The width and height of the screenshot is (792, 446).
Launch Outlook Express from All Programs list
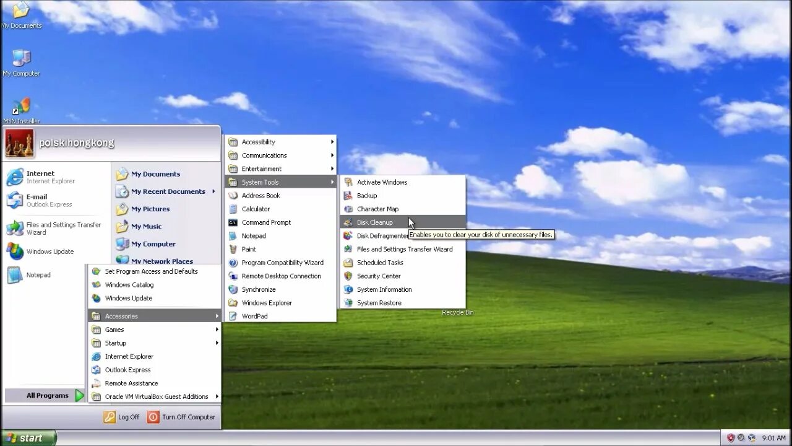click(154, 370)
